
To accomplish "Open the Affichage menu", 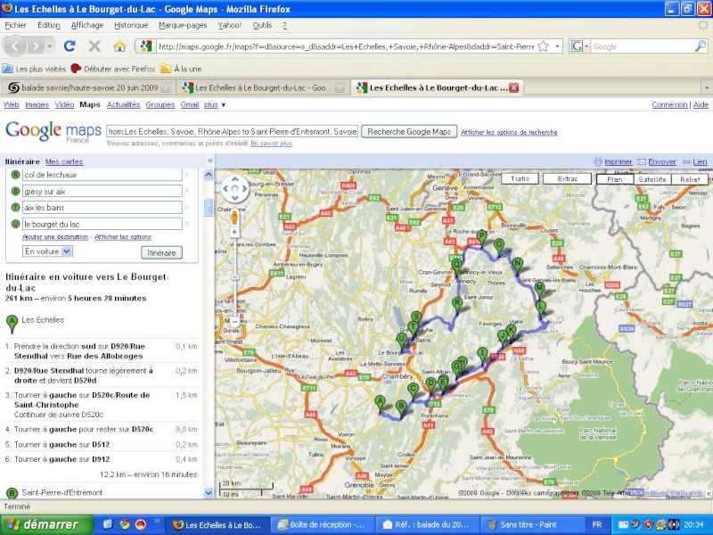I will [86, 25].
